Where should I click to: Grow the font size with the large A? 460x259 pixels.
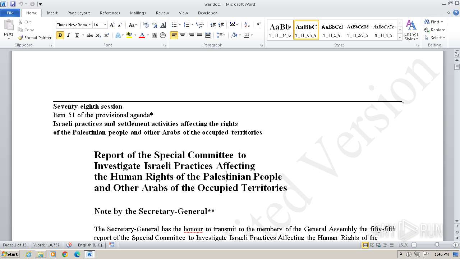pos(112,25)
